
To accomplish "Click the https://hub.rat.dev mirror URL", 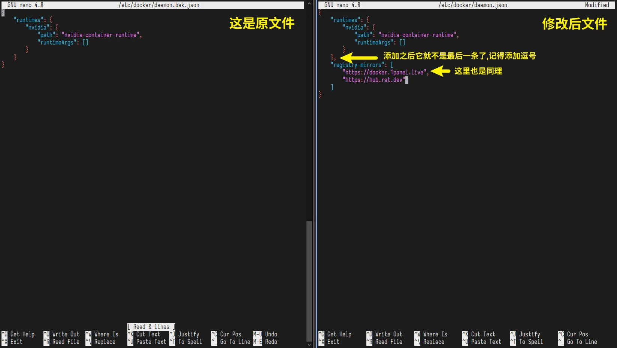I will click(374, 80).
